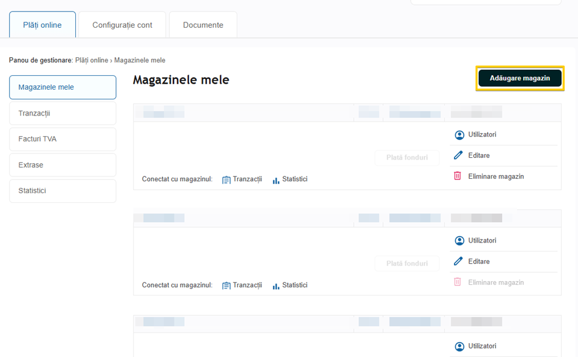Screen dimensions: 578x357
Task: Open Tranzacții in the left sidebar
Action: [63, 113]
